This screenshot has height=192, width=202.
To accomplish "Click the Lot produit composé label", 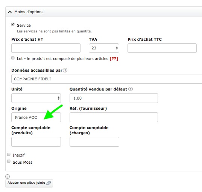I will 62,59.
